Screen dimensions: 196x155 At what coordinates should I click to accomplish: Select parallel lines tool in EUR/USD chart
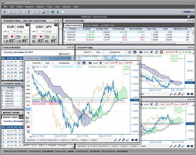(x=28, y=81)
